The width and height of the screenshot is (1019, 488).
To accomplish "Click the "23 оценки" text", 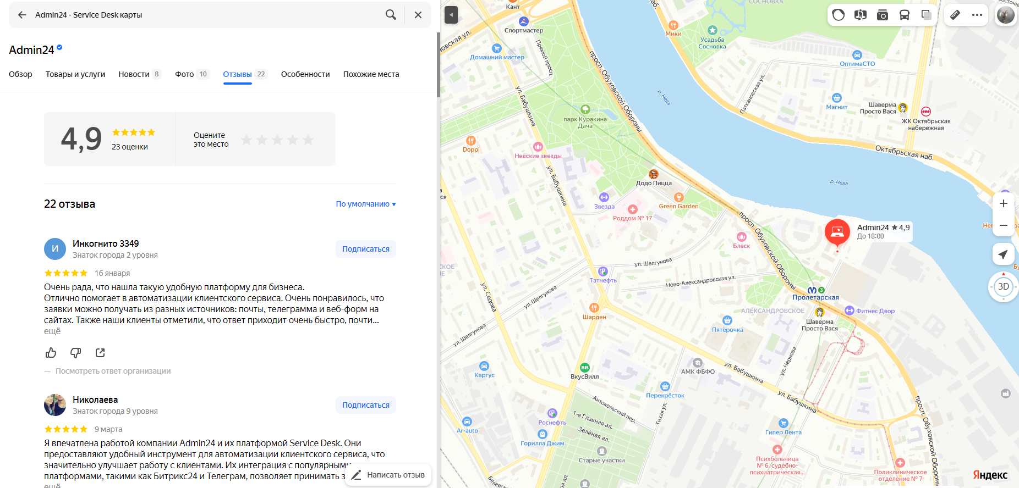I will [x=130, y=147].
